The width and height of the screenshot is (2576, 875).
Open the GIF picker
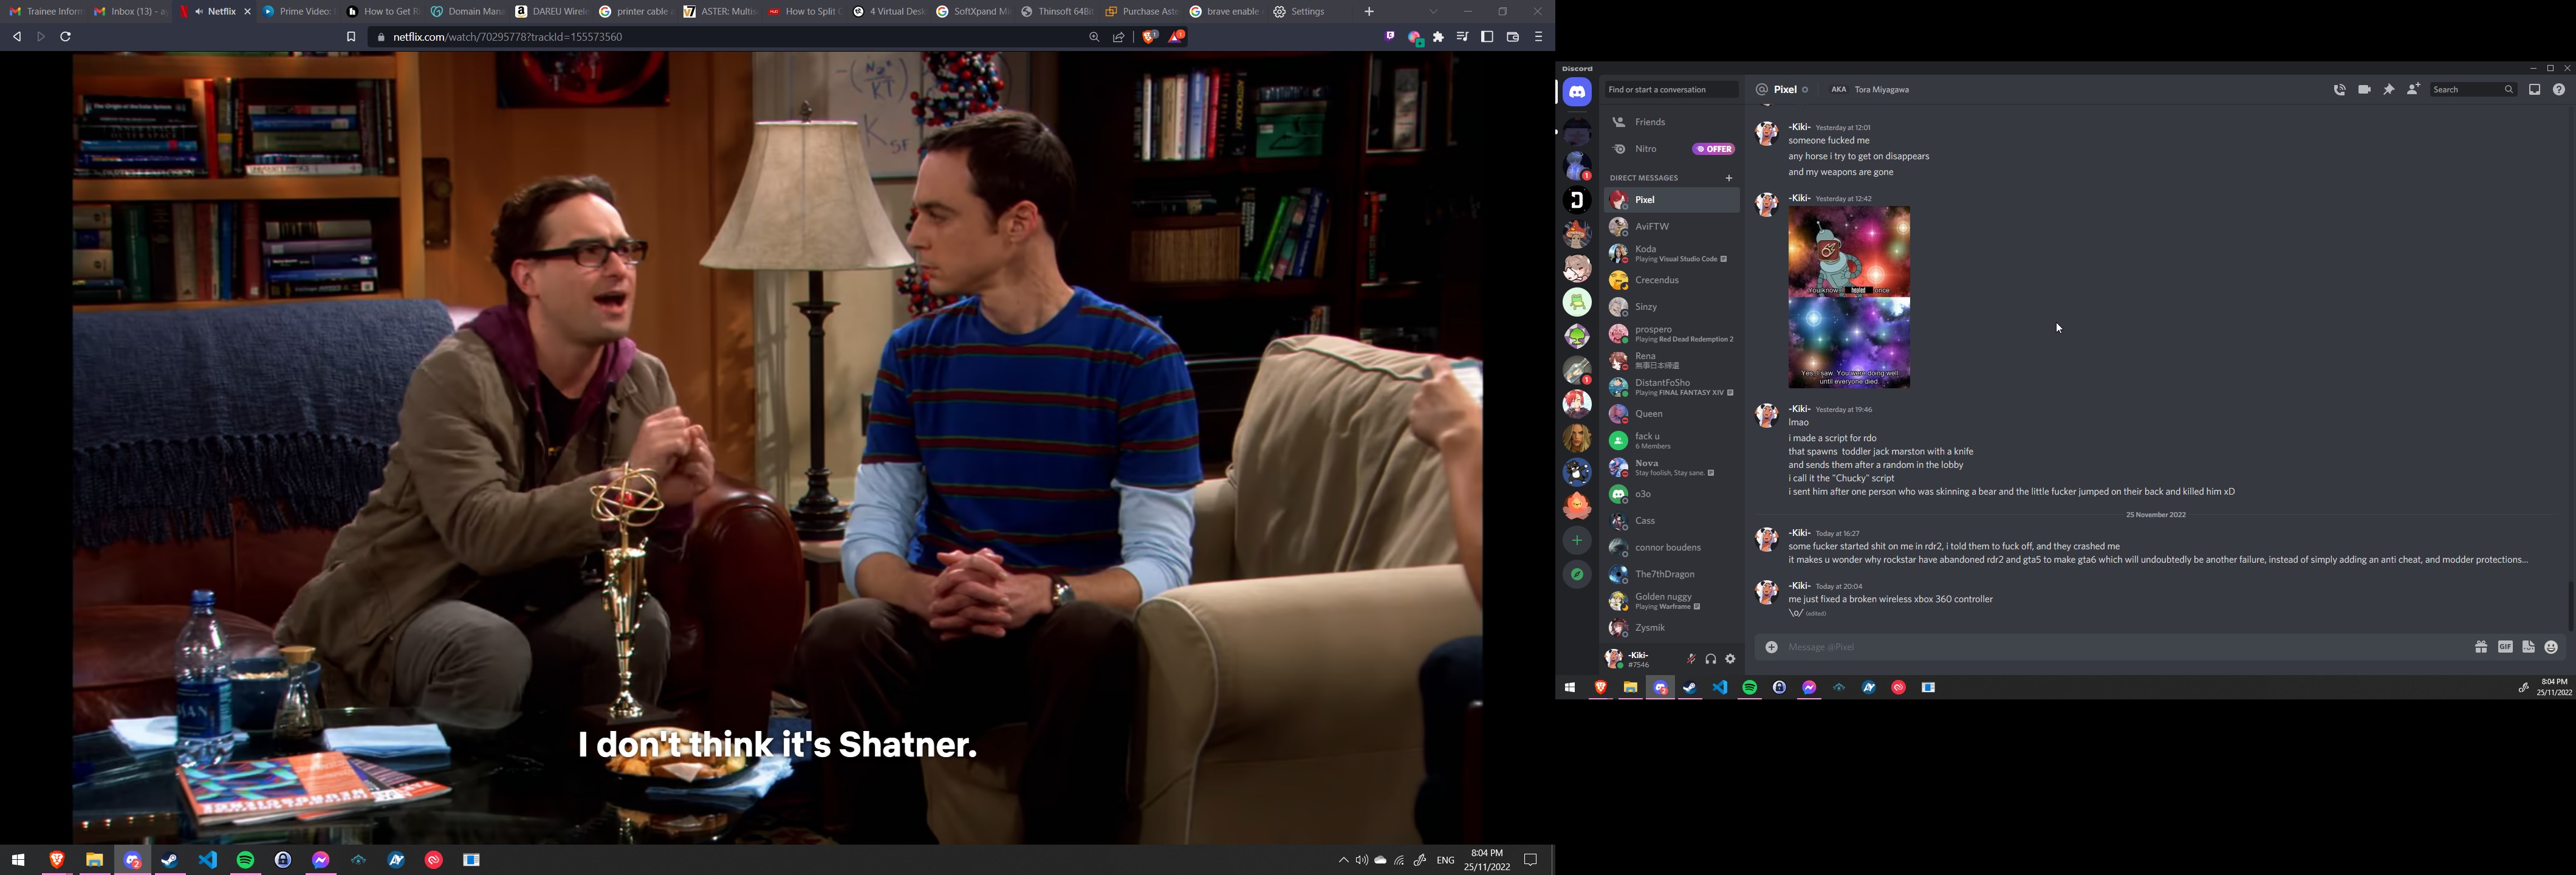(x=2505, y=648)
